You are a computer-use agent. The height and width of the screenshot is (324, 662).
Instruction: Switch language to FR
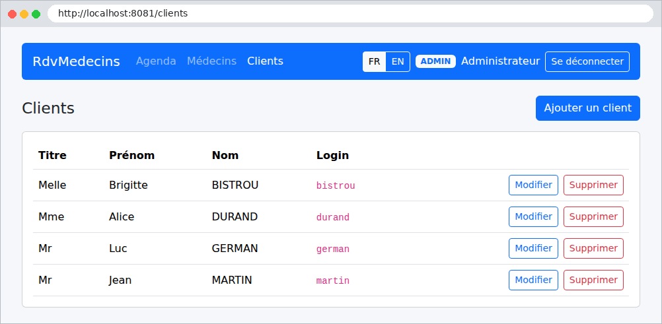coord(374,61)
